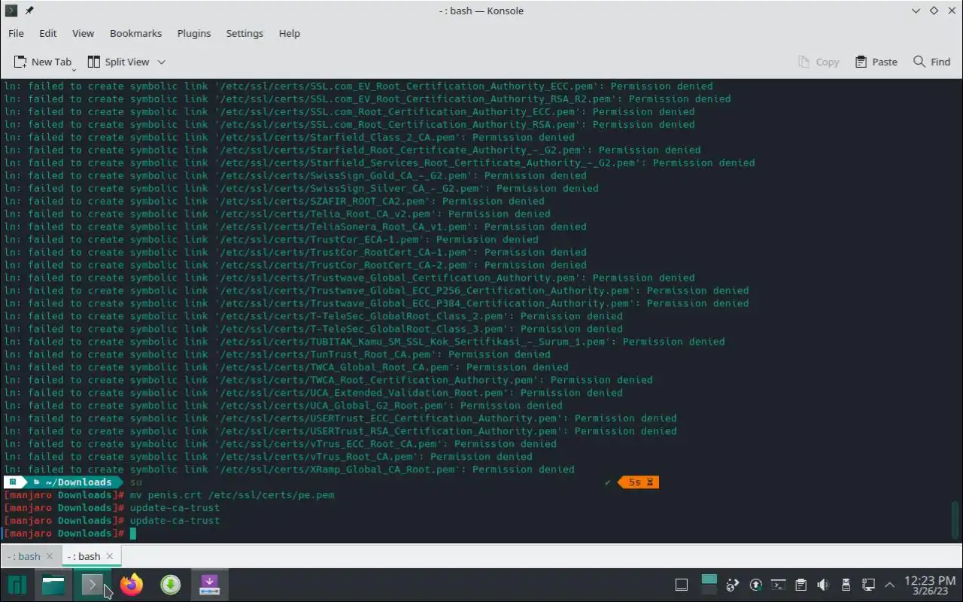Click the Find toolbar button
Viewport: 963px width, 602px height.
point(932,62)
